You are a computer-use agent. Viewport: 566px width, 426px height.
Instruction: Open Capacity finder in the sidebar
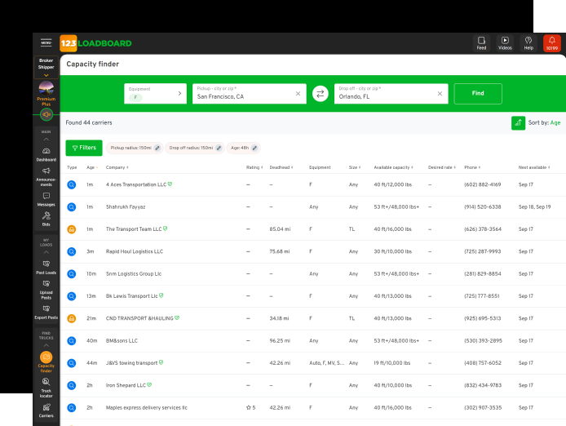click(x=46, y=362)
